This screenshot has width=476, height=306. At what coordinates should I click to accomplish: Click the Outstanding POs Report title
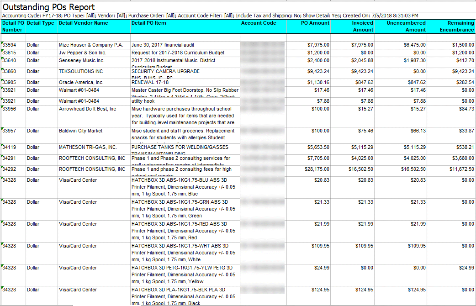(49, 7)
